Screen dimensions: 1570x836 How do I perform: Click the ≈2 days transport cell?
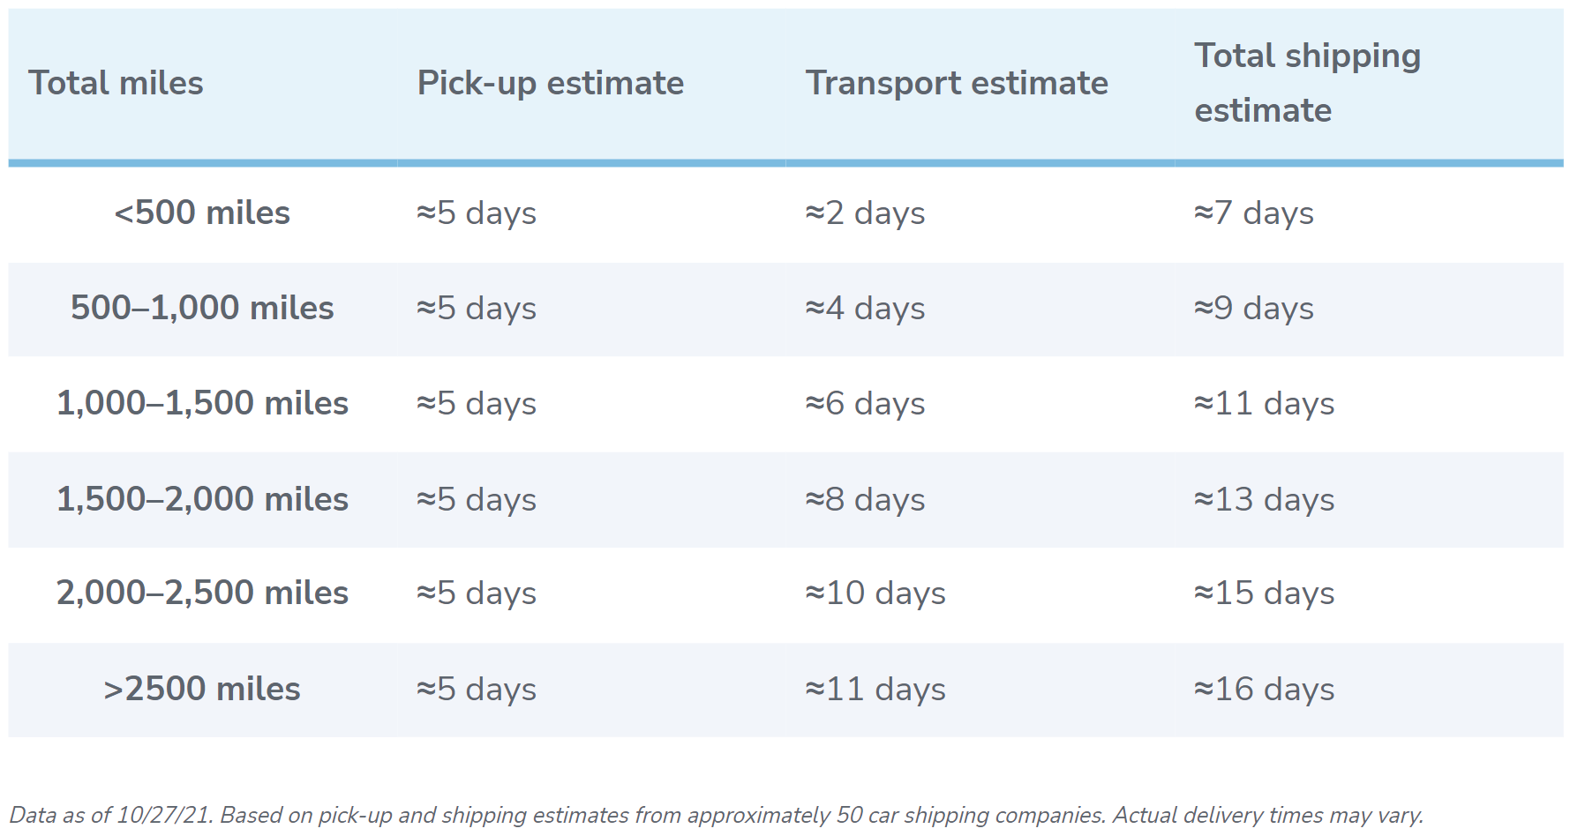click(x=865, y=213)
